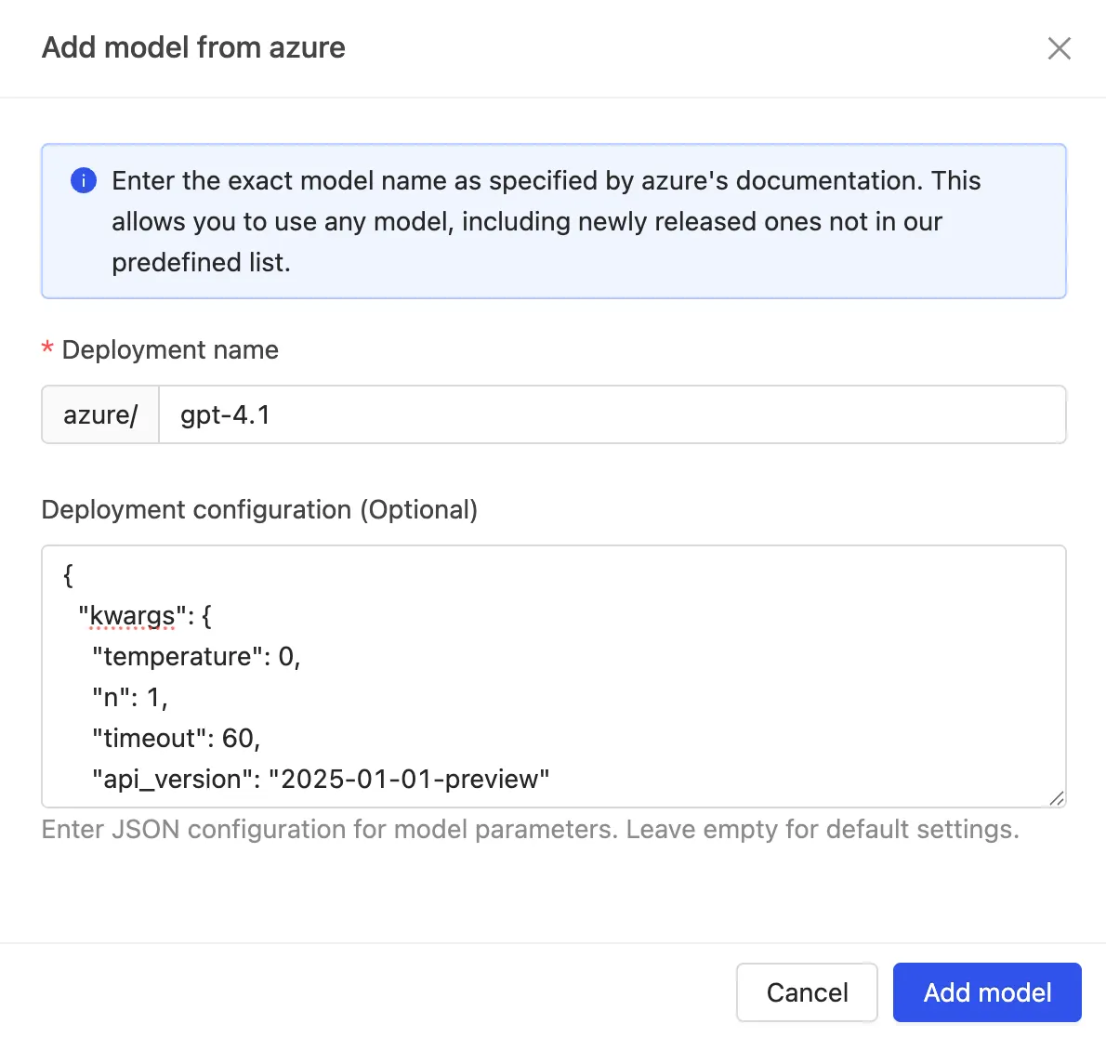1106x1037 pixels.
Task: Click the X close icon of the dialog
Action: pos(1059,48)
